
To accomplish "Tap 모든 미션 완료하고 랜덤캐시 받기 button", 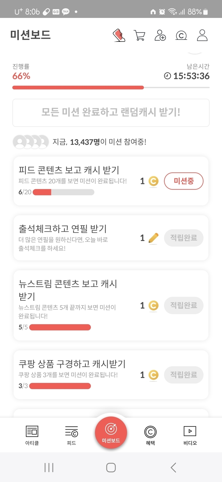I will pos(111,113).
